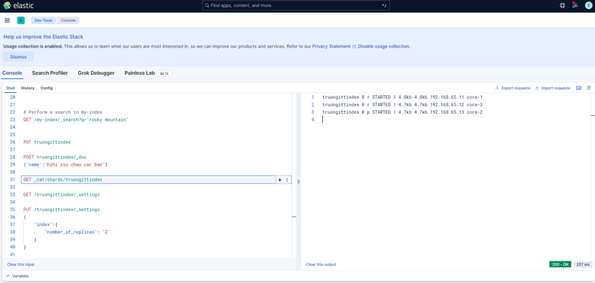The width and height of the screenshot is (595, 283).
Task: Click the PUT /truongittindex/_settings line
Action: coord(61,210)
